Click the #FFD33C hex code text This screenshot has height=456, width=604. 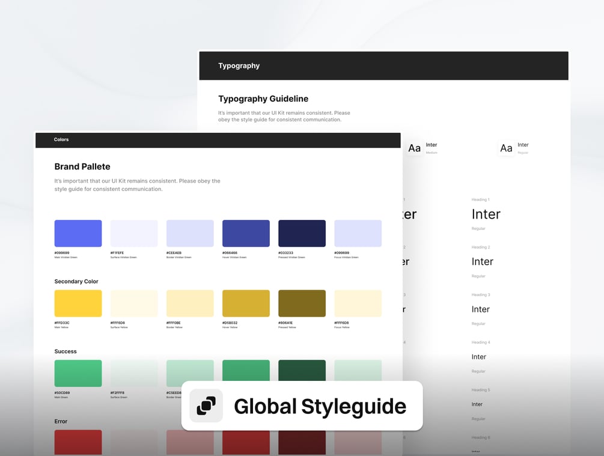click(62, 323)
